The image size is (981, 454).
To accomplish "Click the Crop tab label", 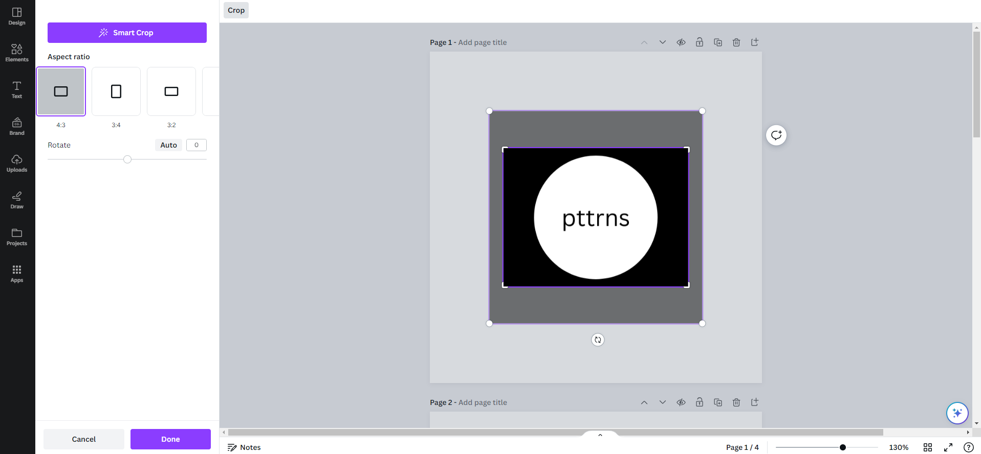I will click(x=236, y=10).
